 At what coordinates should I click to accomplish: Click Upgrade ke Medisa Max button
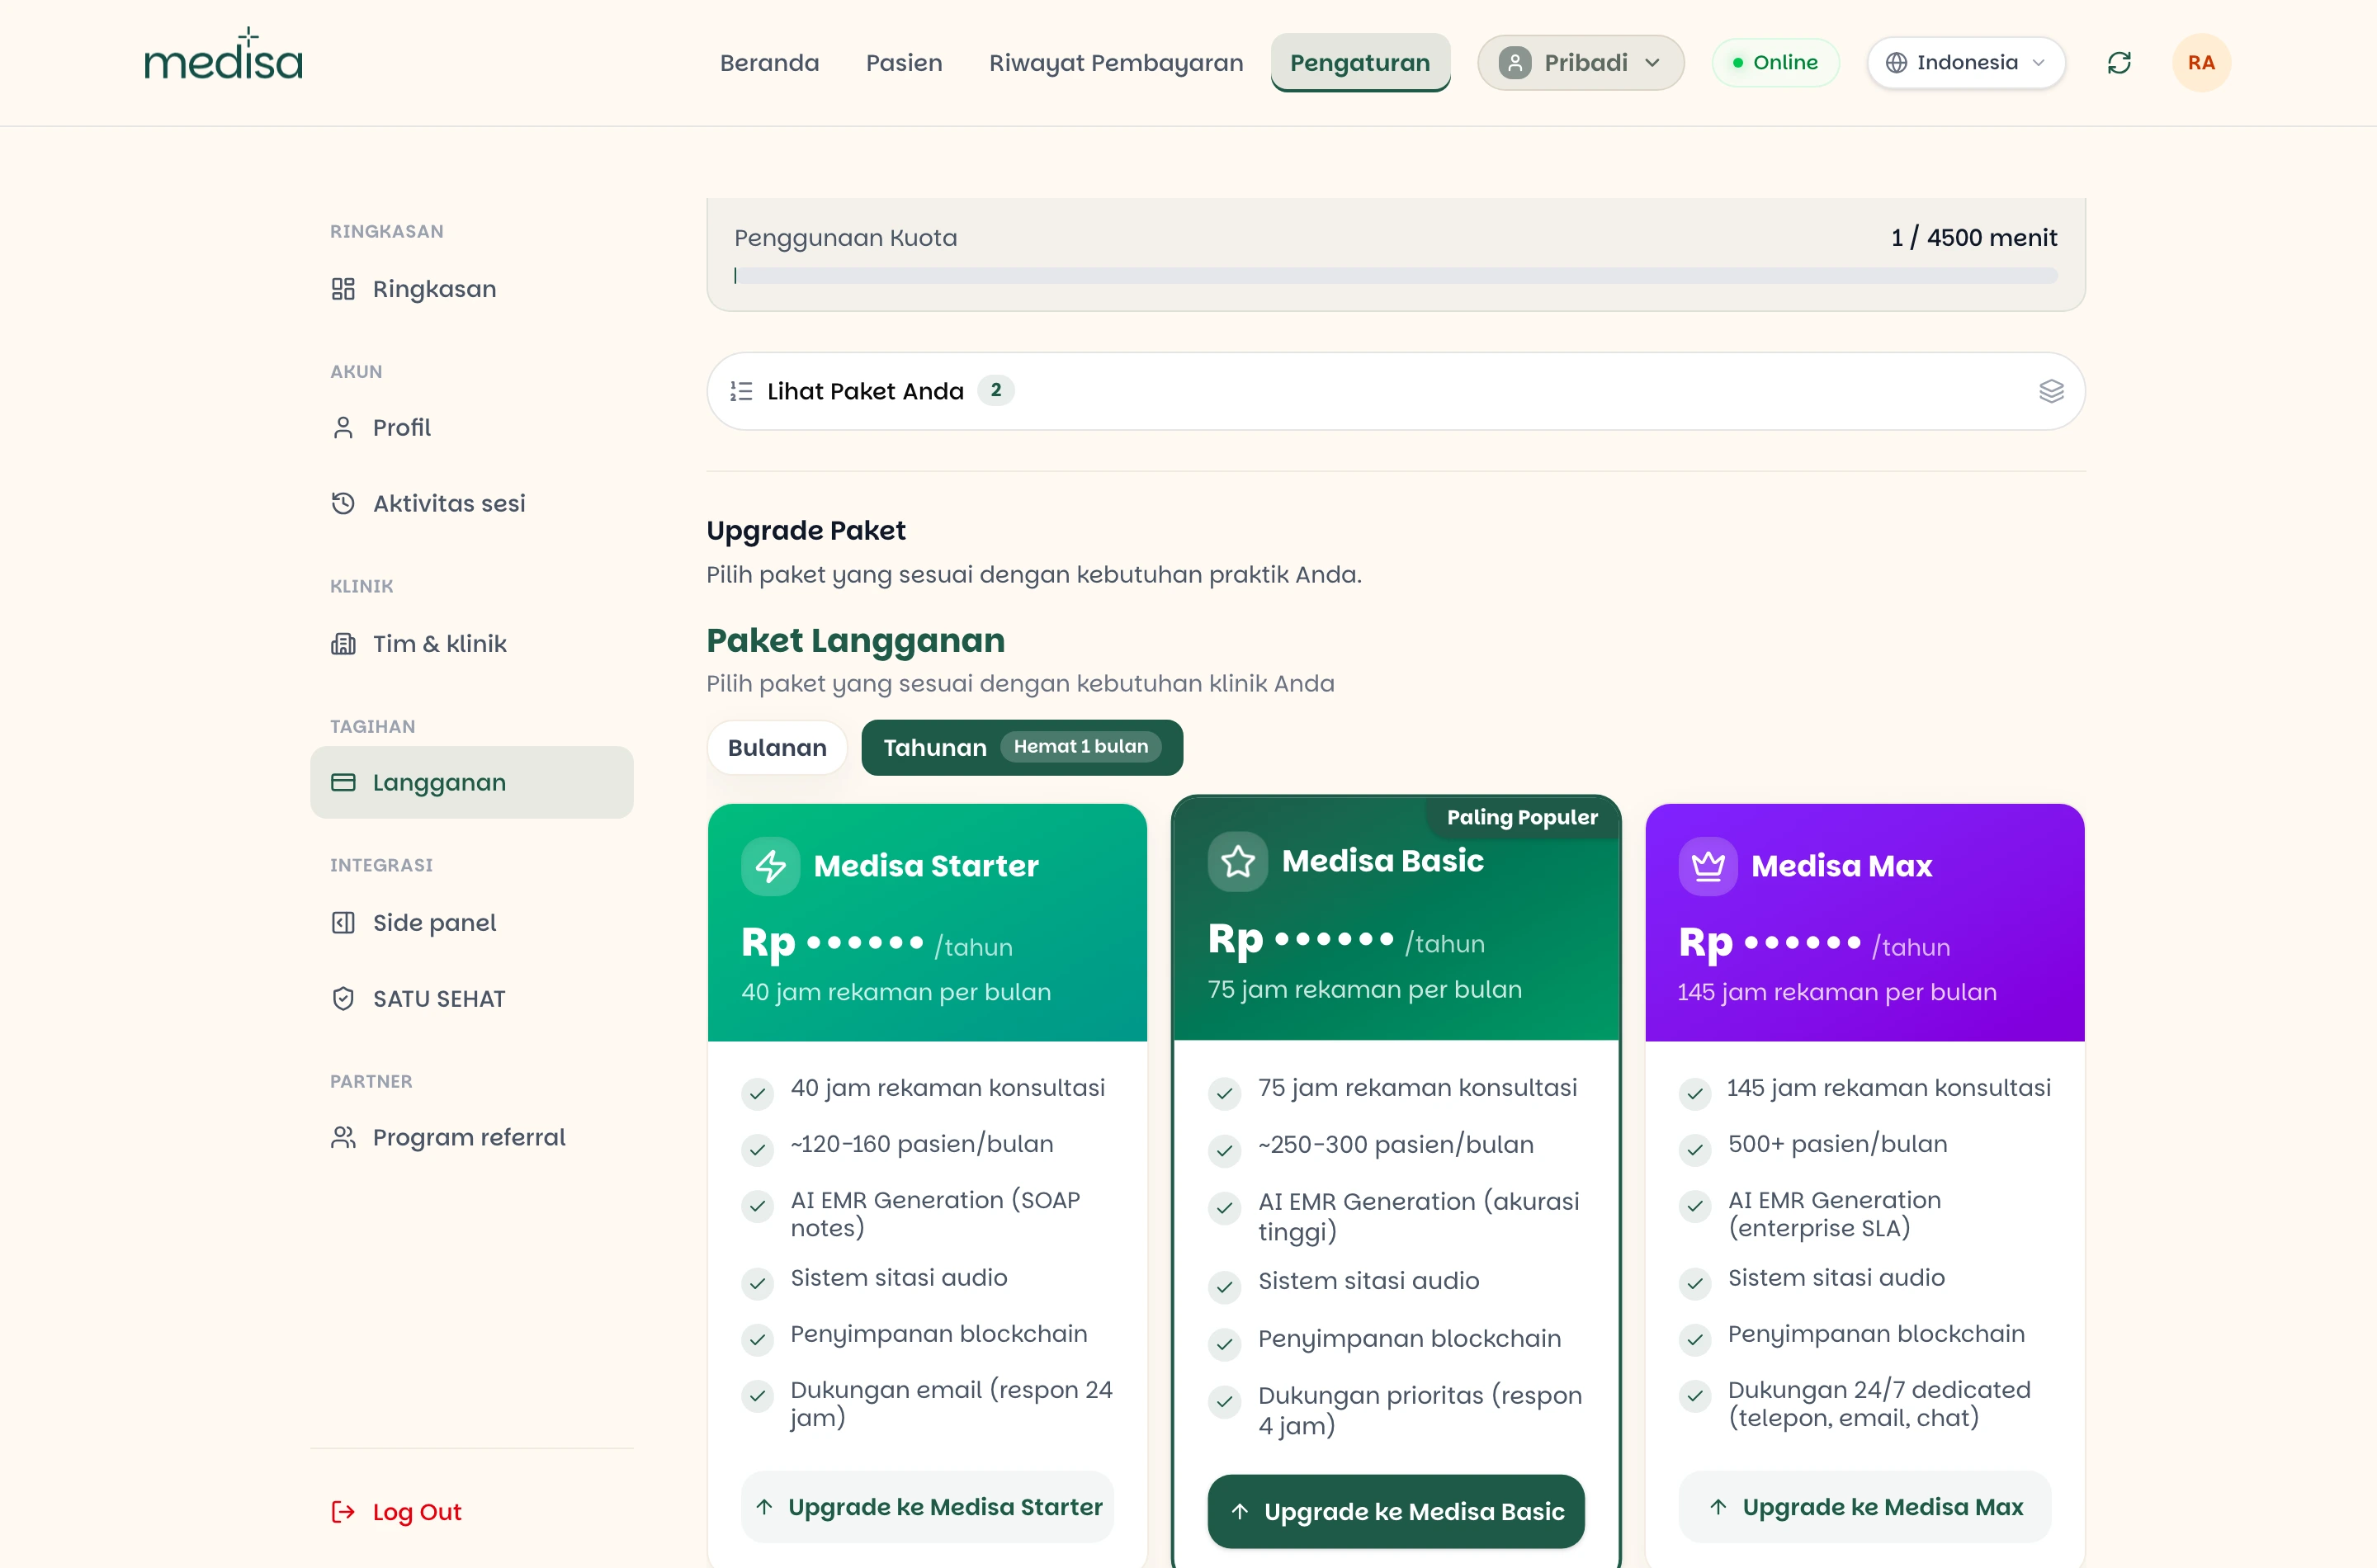point(1865,1507)
